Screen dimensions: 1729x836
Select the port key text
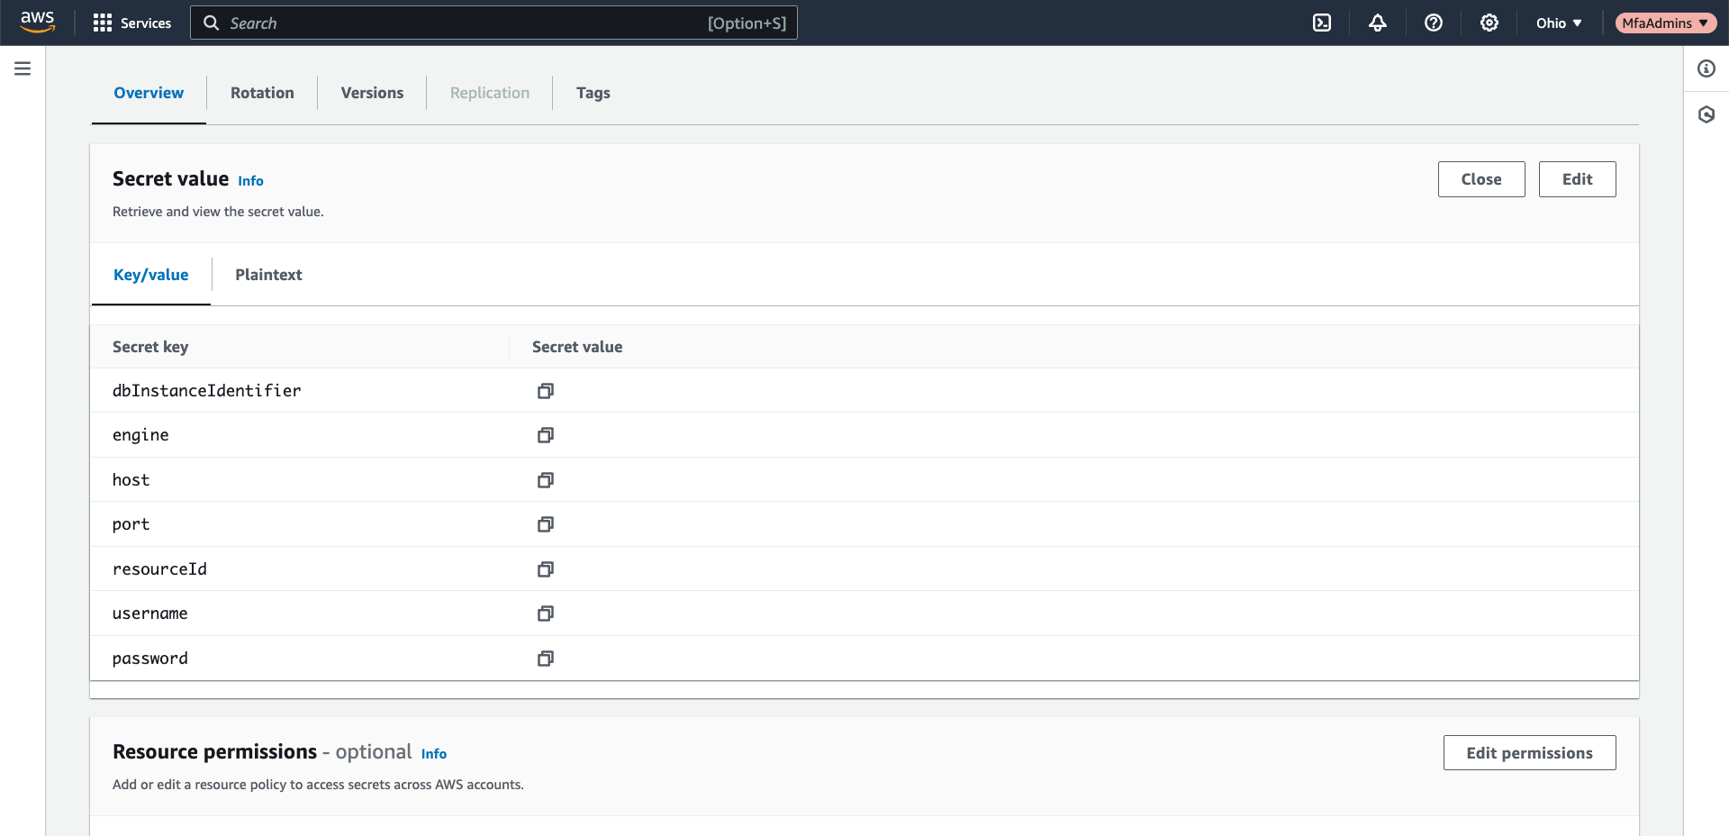[x=131, y=524]
